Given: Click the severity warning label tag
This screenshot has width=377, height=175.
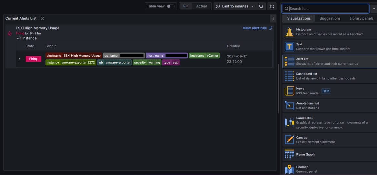Looking at the screenshot, I should 147,63.
